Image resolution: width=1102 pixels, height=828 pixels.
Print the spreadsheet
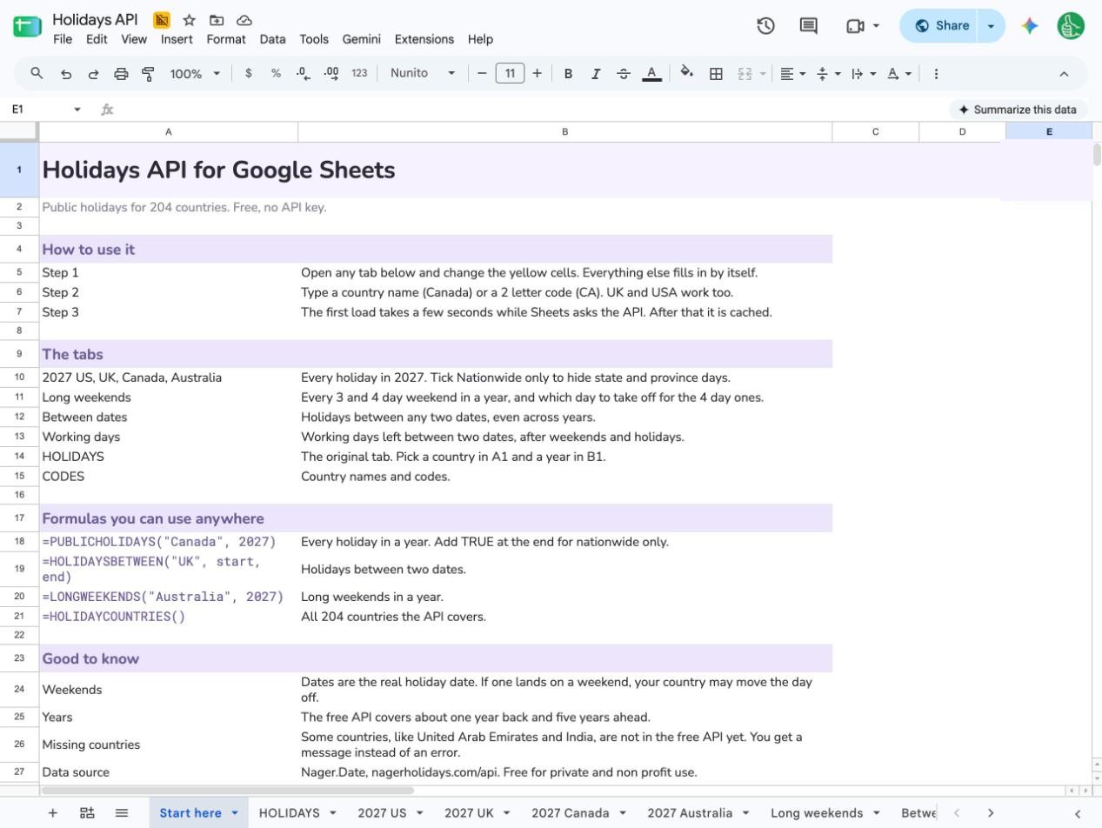(121, 74)
